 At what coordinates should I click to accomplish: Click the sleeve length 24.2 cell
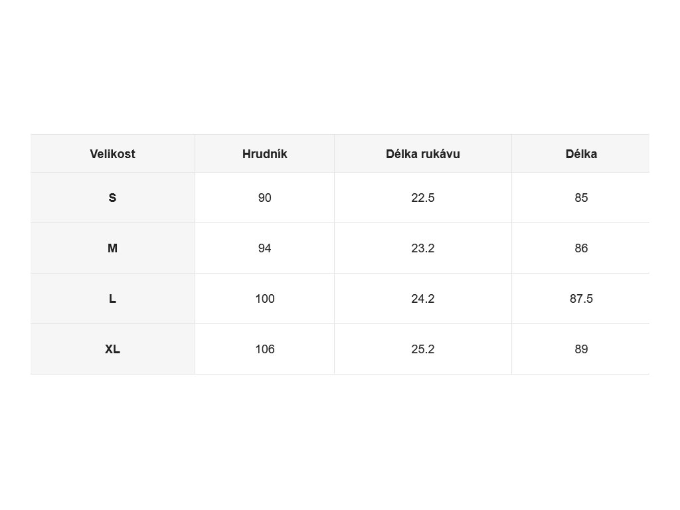pyautogui.click(x=422, y=299)
